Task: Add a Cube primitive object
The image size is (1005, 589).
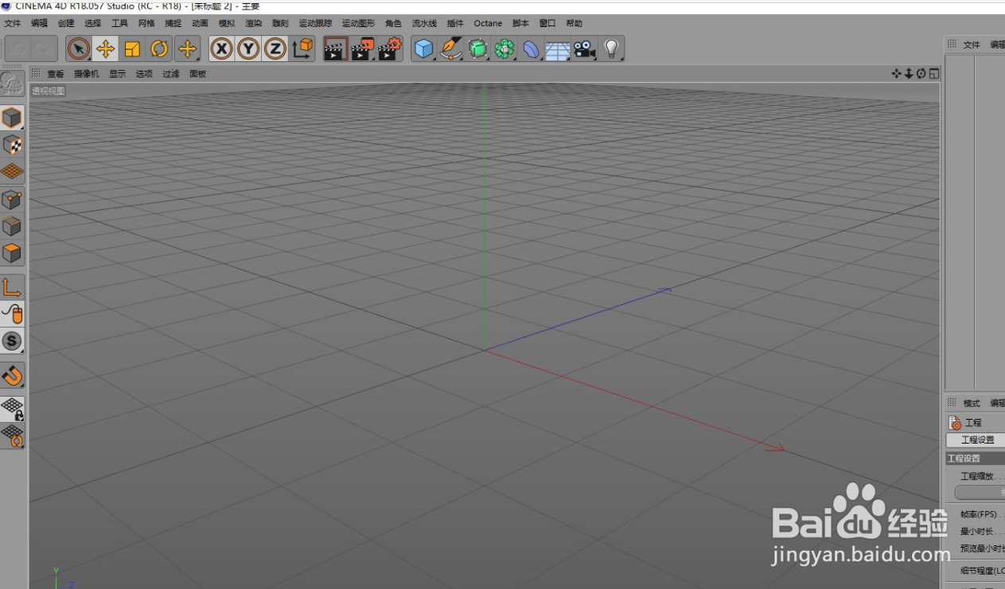Action: pyautogui.click(x=424, y=49)
